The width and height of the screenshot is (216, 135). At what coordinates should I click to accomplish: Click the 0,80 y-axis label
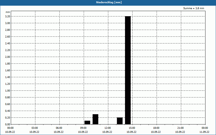8,97
